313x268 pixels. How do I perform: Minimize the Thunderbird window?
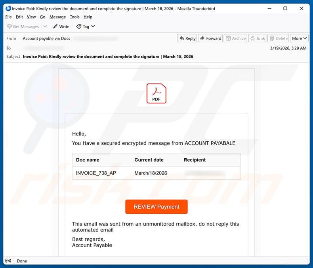click(269, 8)
